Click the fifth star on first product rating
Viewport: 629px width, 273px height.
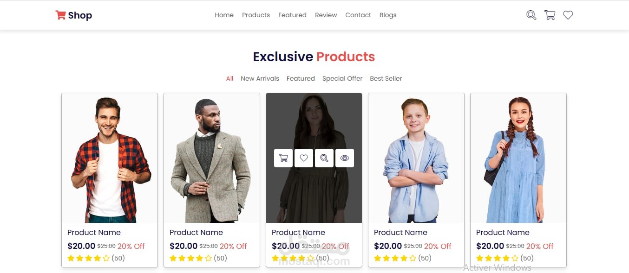[x=106, y=258]
